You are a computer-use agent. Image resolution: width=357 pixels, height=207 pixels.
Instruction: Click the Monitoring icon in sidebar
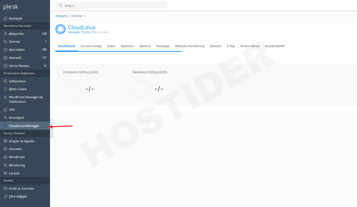coord(5,165)
